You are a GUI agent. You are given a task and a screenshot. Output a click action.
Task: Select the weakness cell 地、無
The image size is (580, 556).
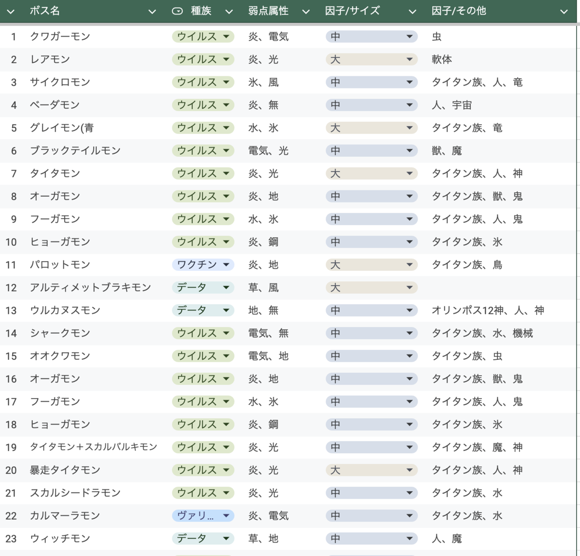(x=263, y=310)
